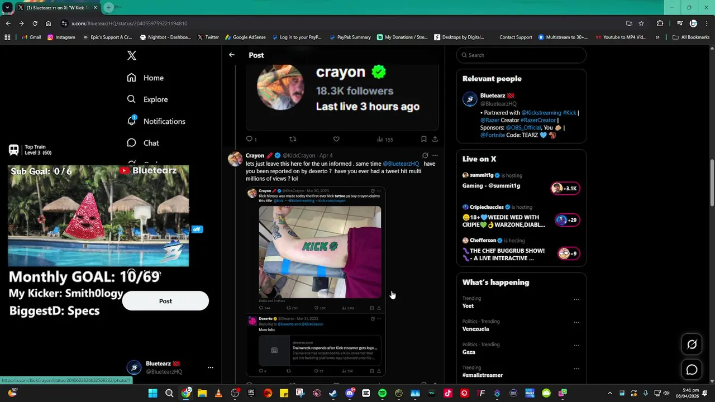This screenshot has width=715, height=402.
Task: Open a new Chrome tab
Action: 109,8
